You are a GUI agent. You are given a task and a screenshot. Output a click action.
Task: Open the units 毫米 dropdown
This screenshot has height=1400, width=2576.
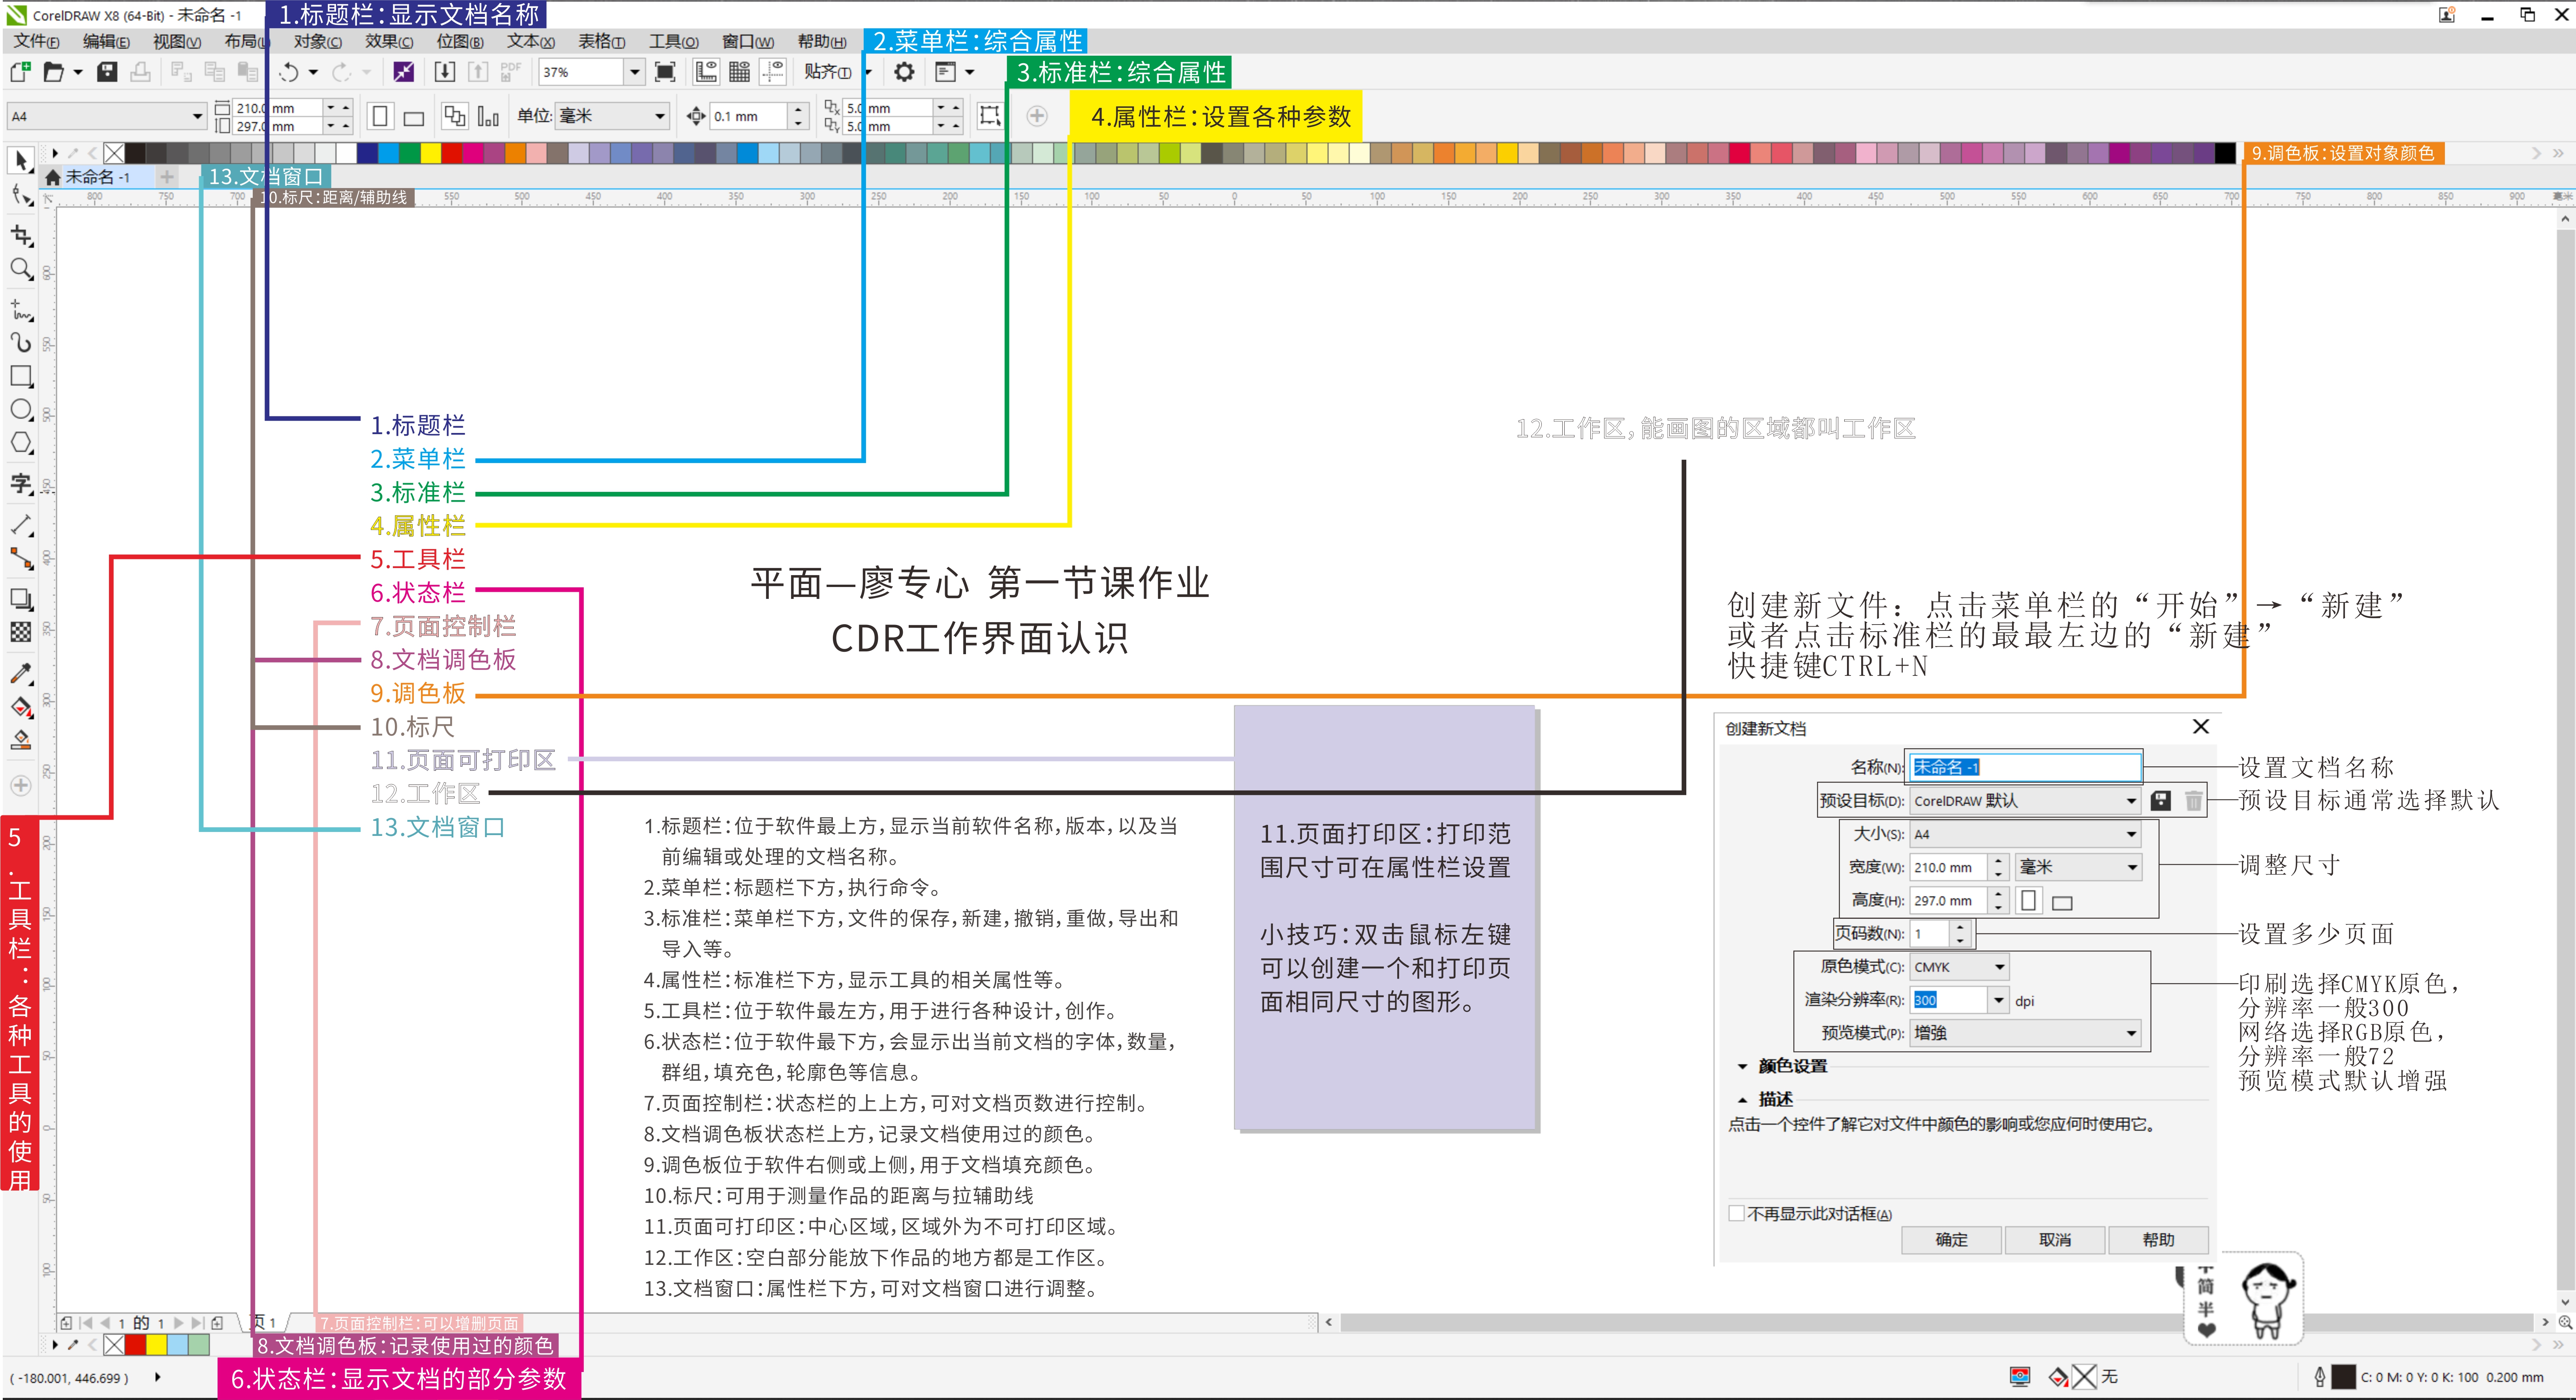click(x=659, y=117)
